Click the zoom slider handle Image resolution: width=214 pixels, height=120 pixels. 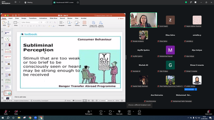click(x=107, y=101)
